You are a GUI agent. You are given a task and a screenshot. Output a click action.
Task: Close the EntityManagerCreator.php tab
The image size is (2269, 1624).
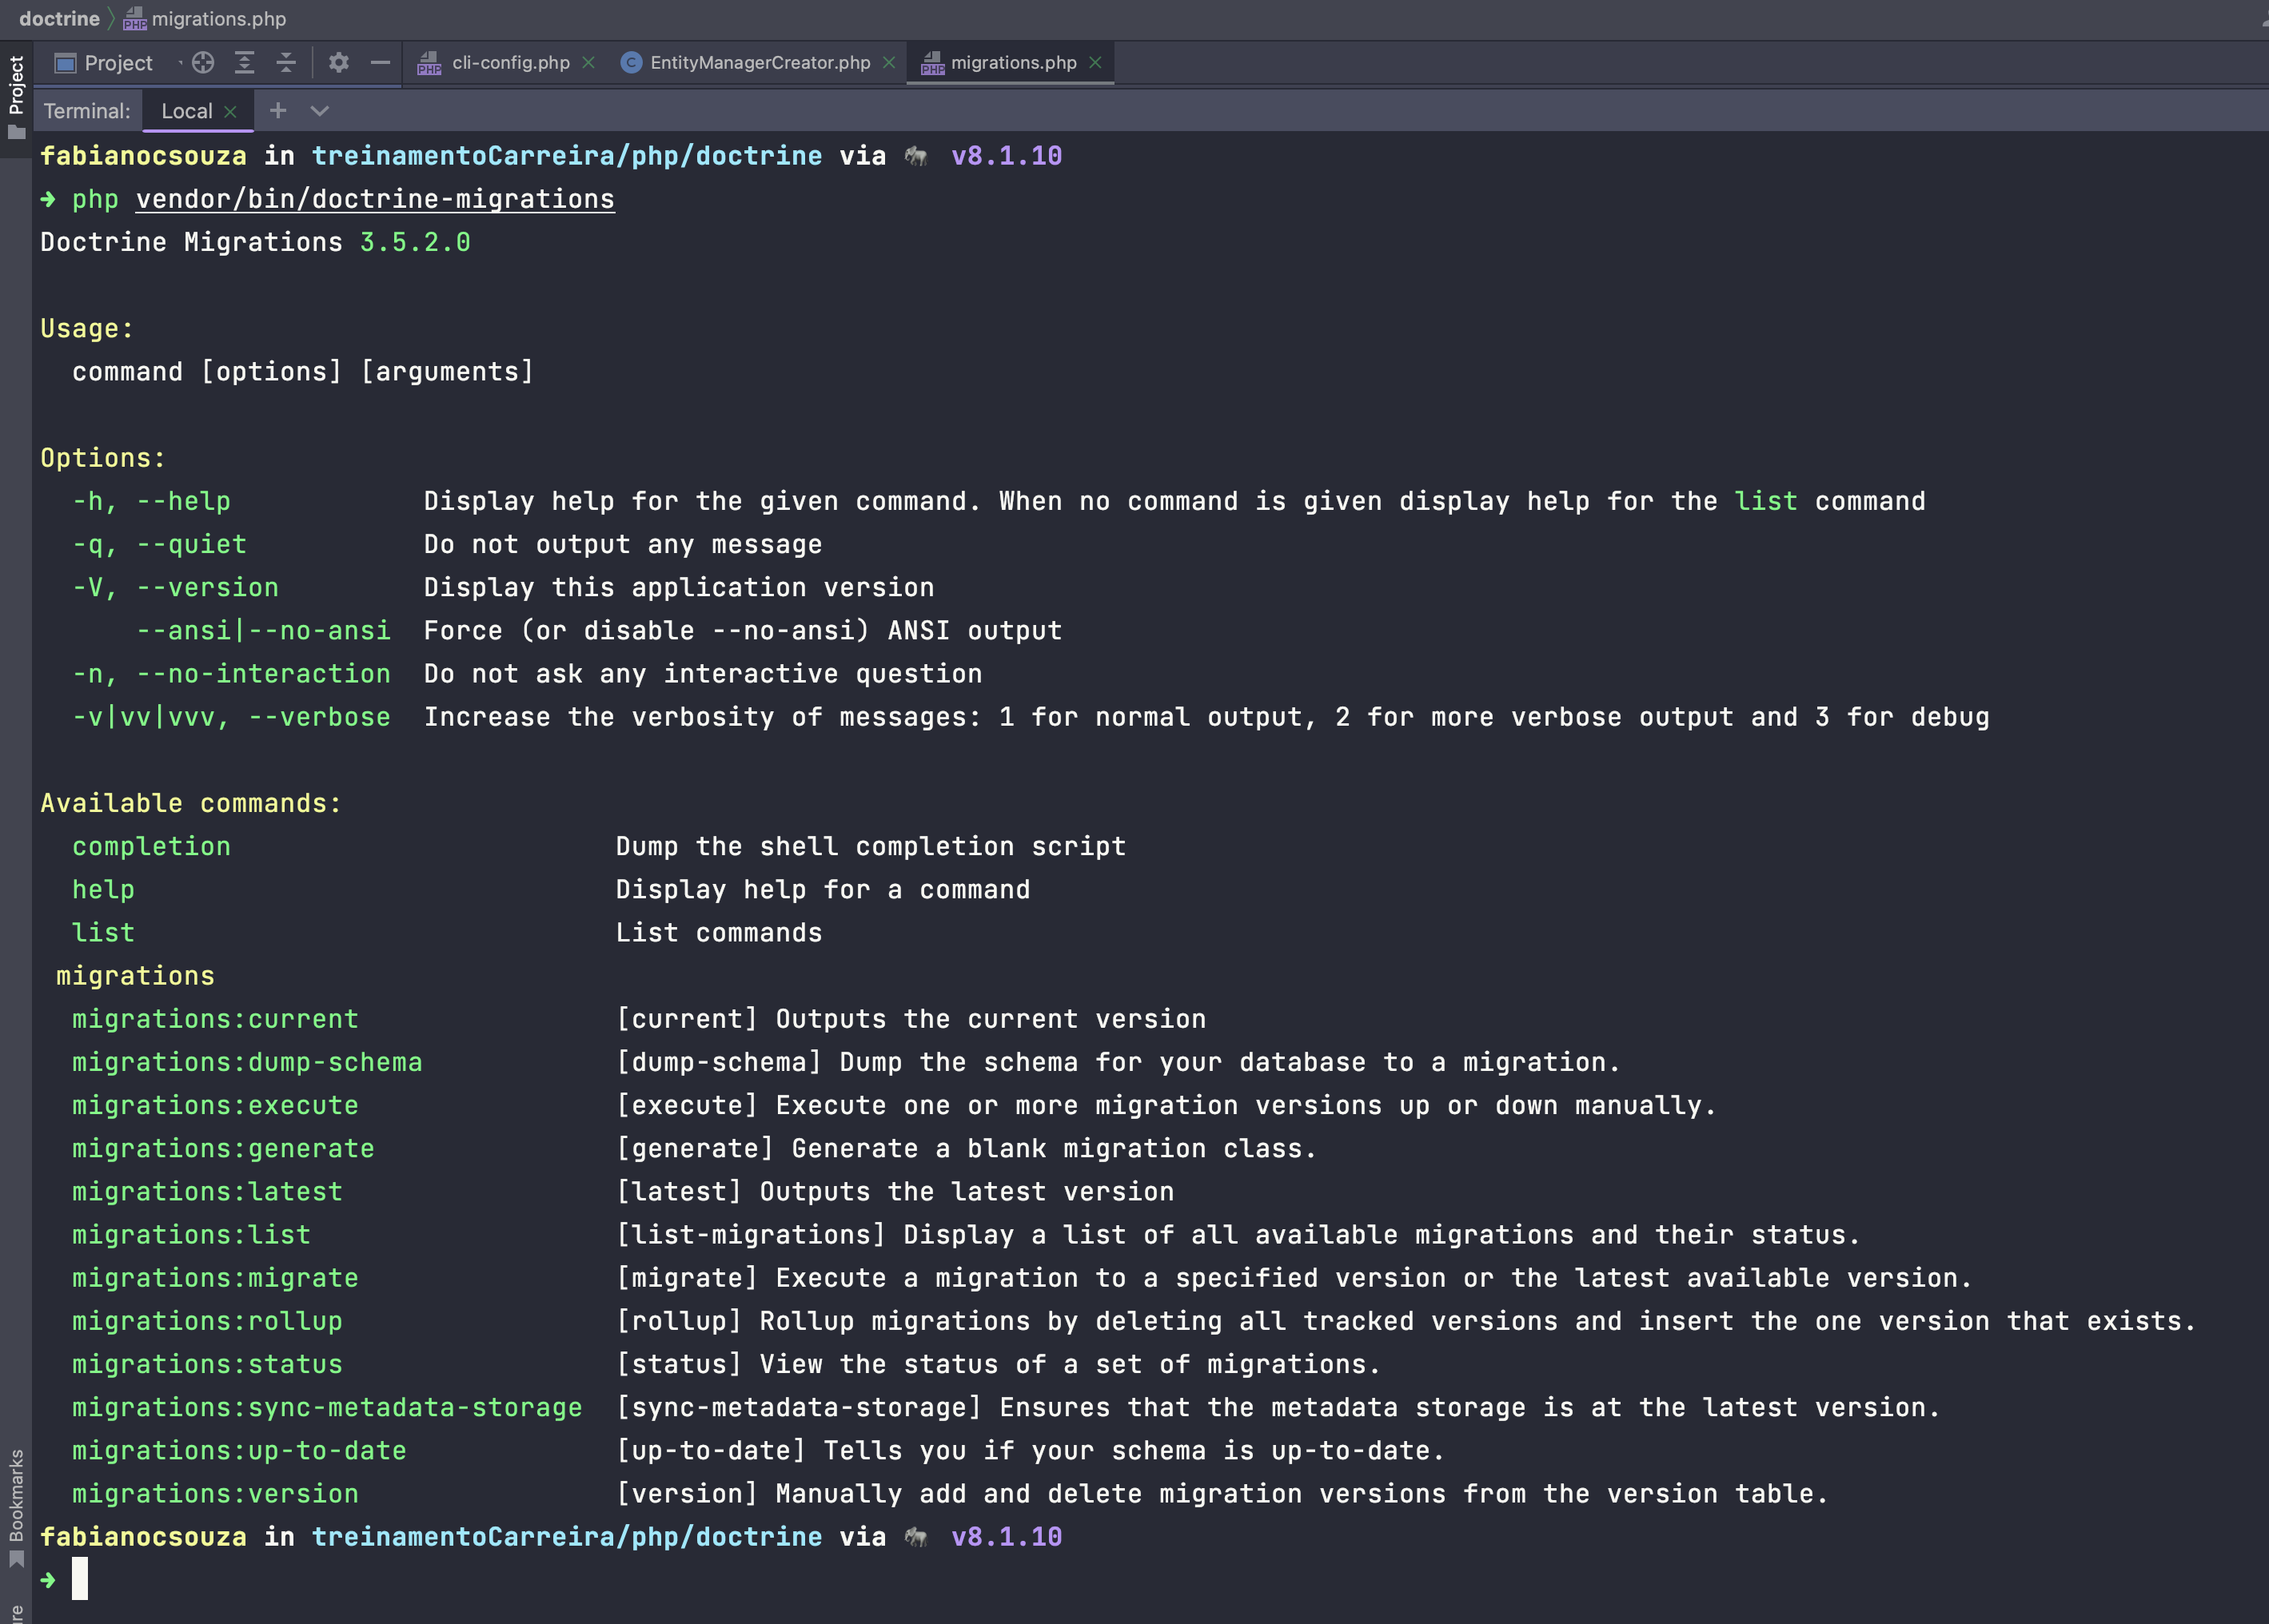coord(888,63)
